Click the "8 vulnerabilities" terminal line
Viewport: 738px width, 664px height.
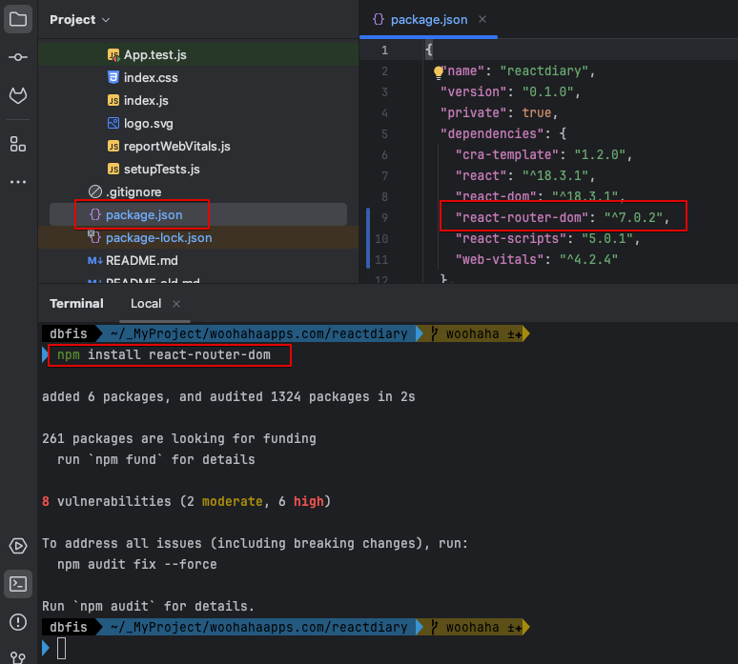tap(186, 502)
